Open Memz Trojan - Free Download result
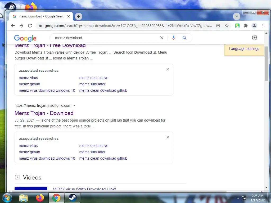271x203 pixels. click(x=50, y=45)
